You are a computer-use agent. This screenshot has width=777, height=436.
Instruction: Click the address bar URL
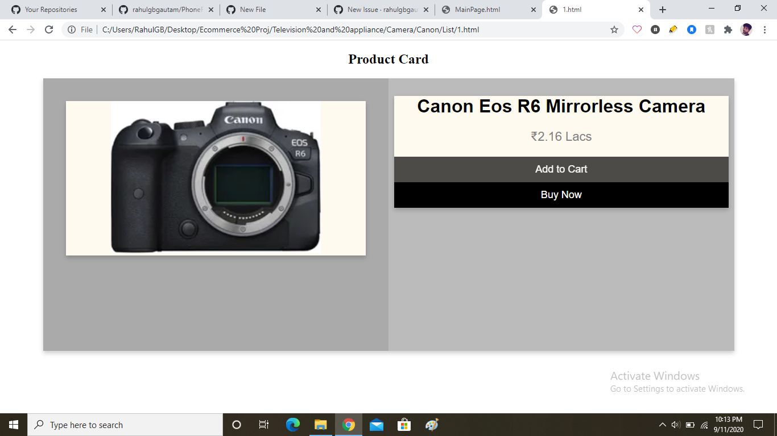[x=291, y=30]
